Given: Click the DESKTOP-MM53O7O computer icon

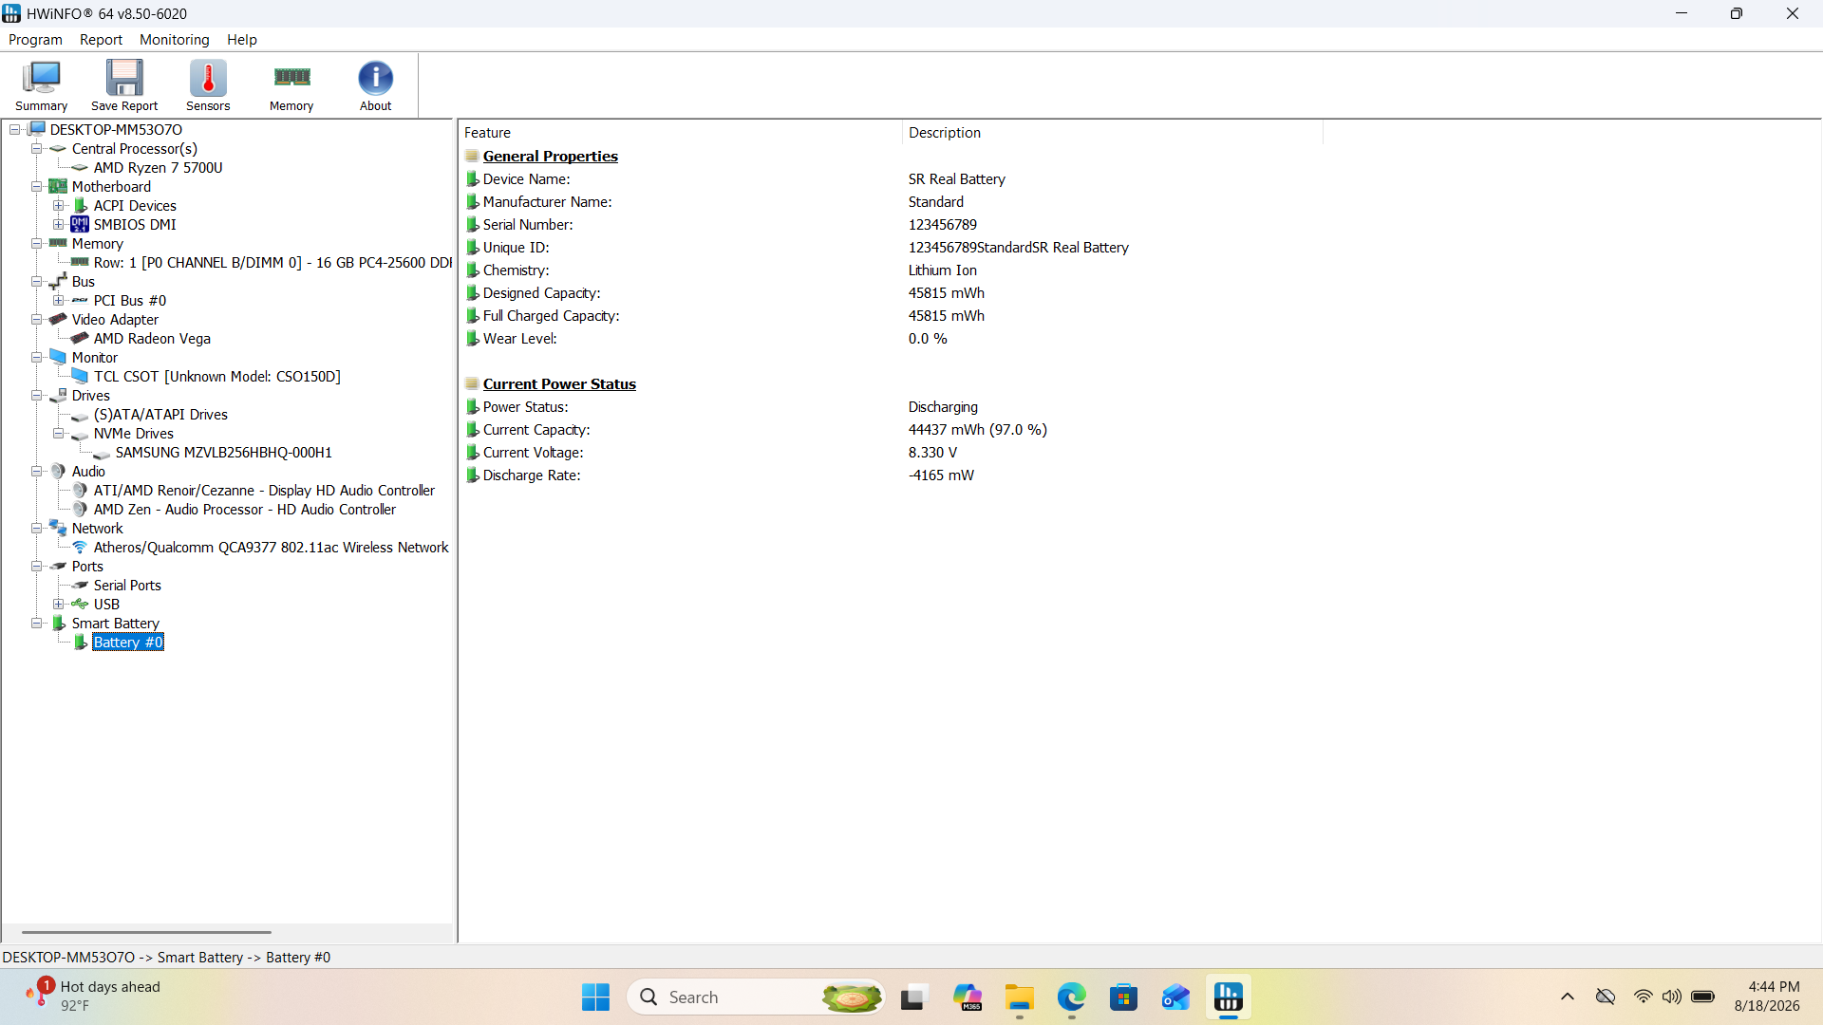Looking at the screenshot, I should point(37,129).
